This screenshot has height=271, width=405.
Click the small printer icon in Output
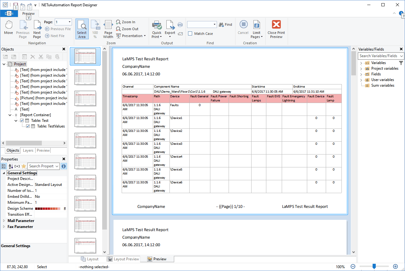click(180, 24)
